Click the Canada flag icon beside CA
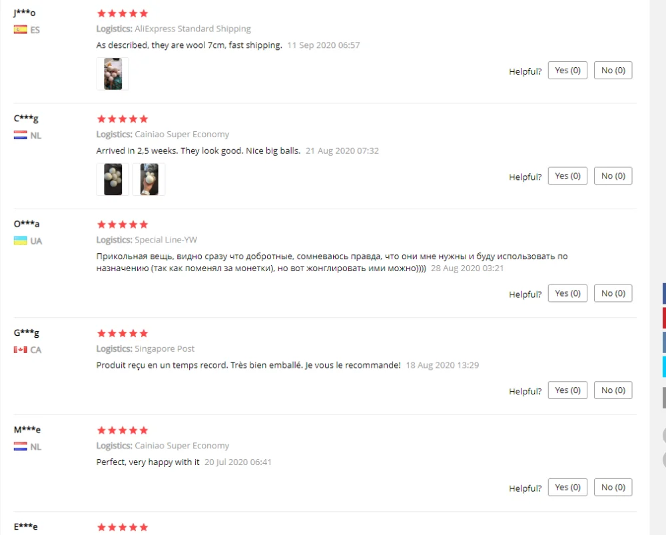 (x=21, y=350)
